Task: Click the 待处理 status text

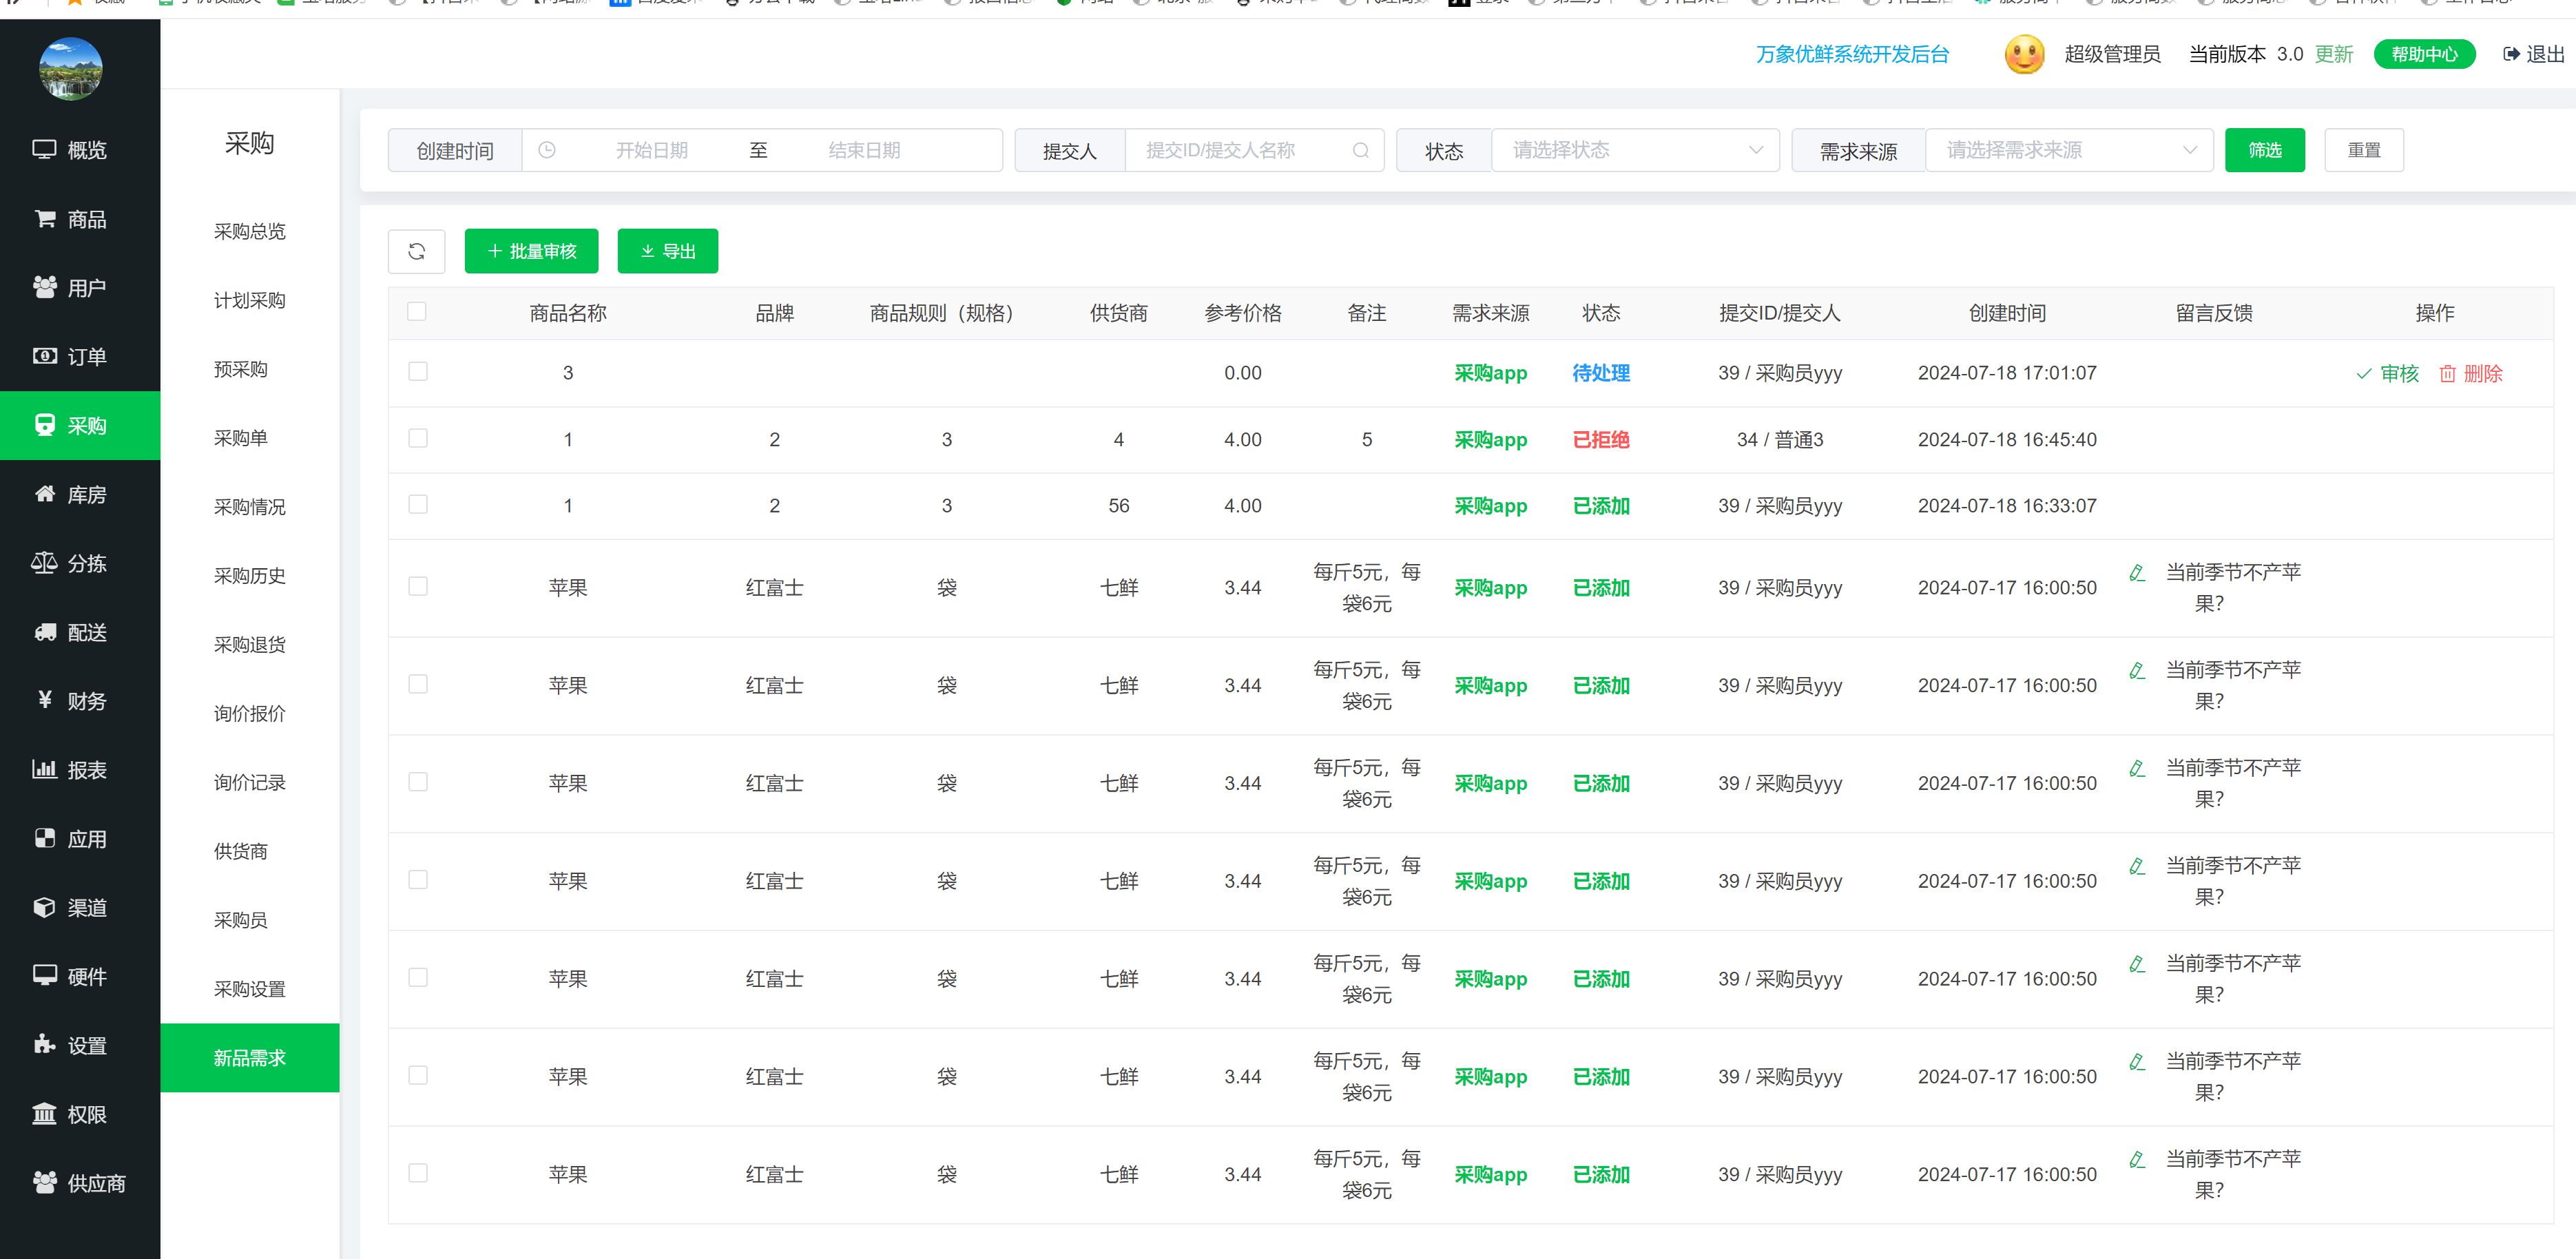Action: point(1601,373)
